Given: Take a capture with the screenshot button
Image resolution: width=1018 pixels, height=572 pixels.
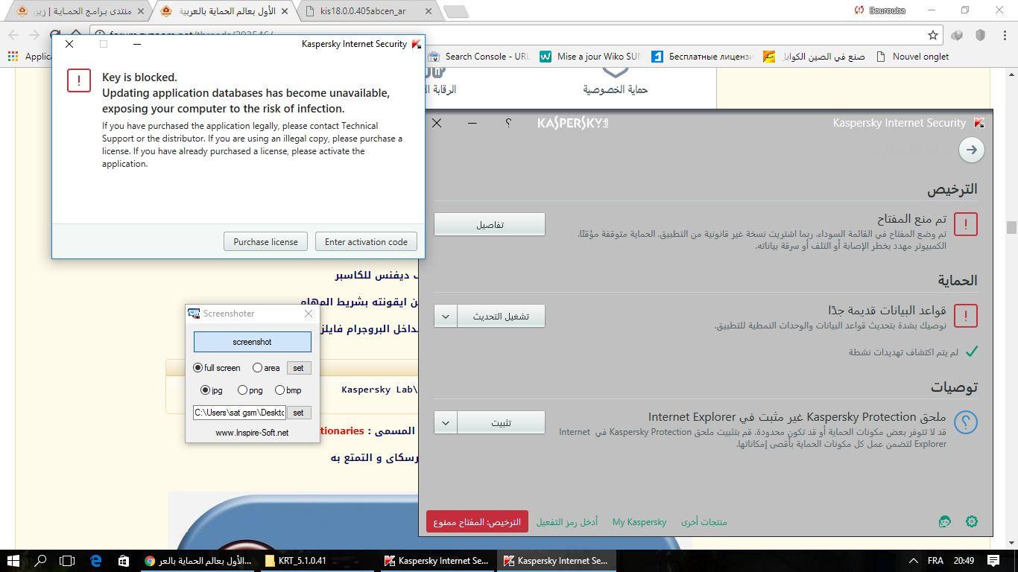Looking at the screenshot, I should coord(252,342).
